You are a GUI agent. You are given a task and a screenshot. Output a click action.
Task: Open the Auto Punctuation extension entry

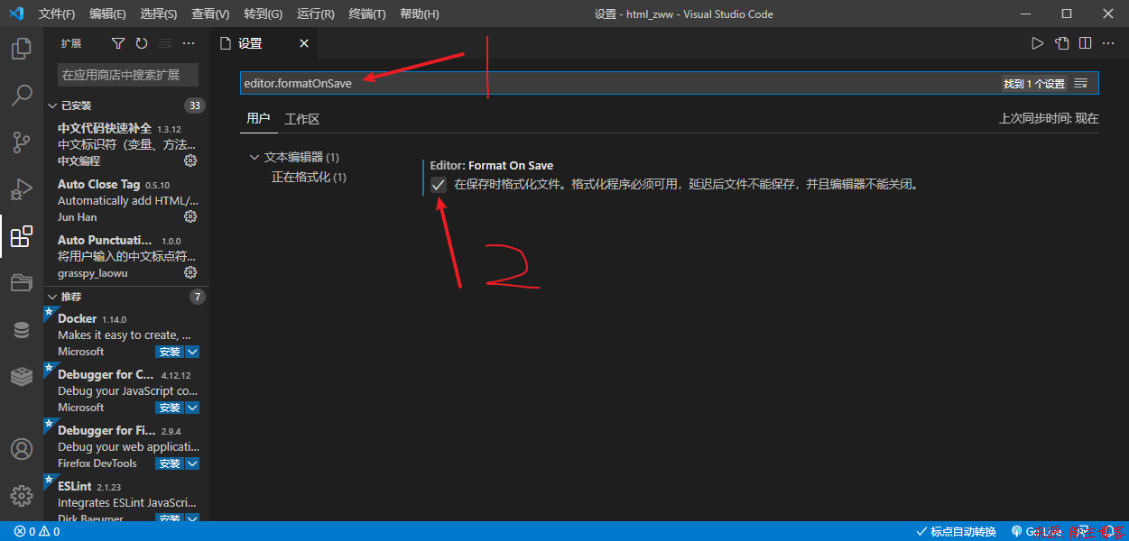tap(126, 256)
